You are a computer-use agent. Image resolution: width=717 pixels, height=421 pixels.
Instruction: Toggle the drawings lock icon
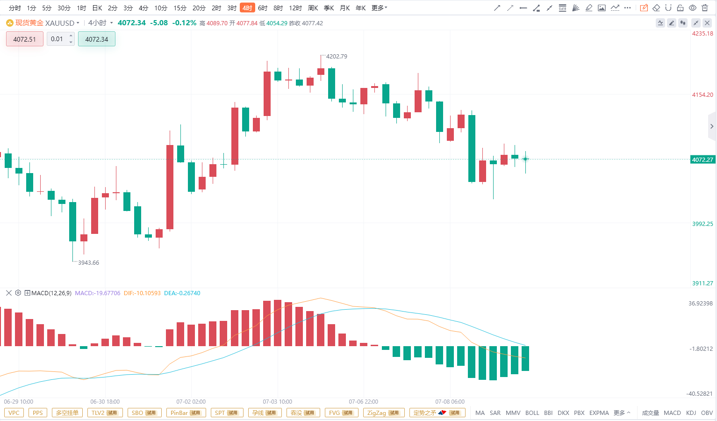tap(680, 8)
